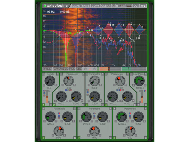Click previous filter type minus for Notch band

(x=44, y=74)
